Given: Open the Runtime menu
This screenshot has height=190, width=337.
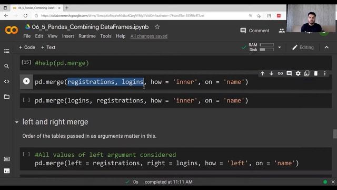Looking at the screenshot, I should tap(87, 36).
